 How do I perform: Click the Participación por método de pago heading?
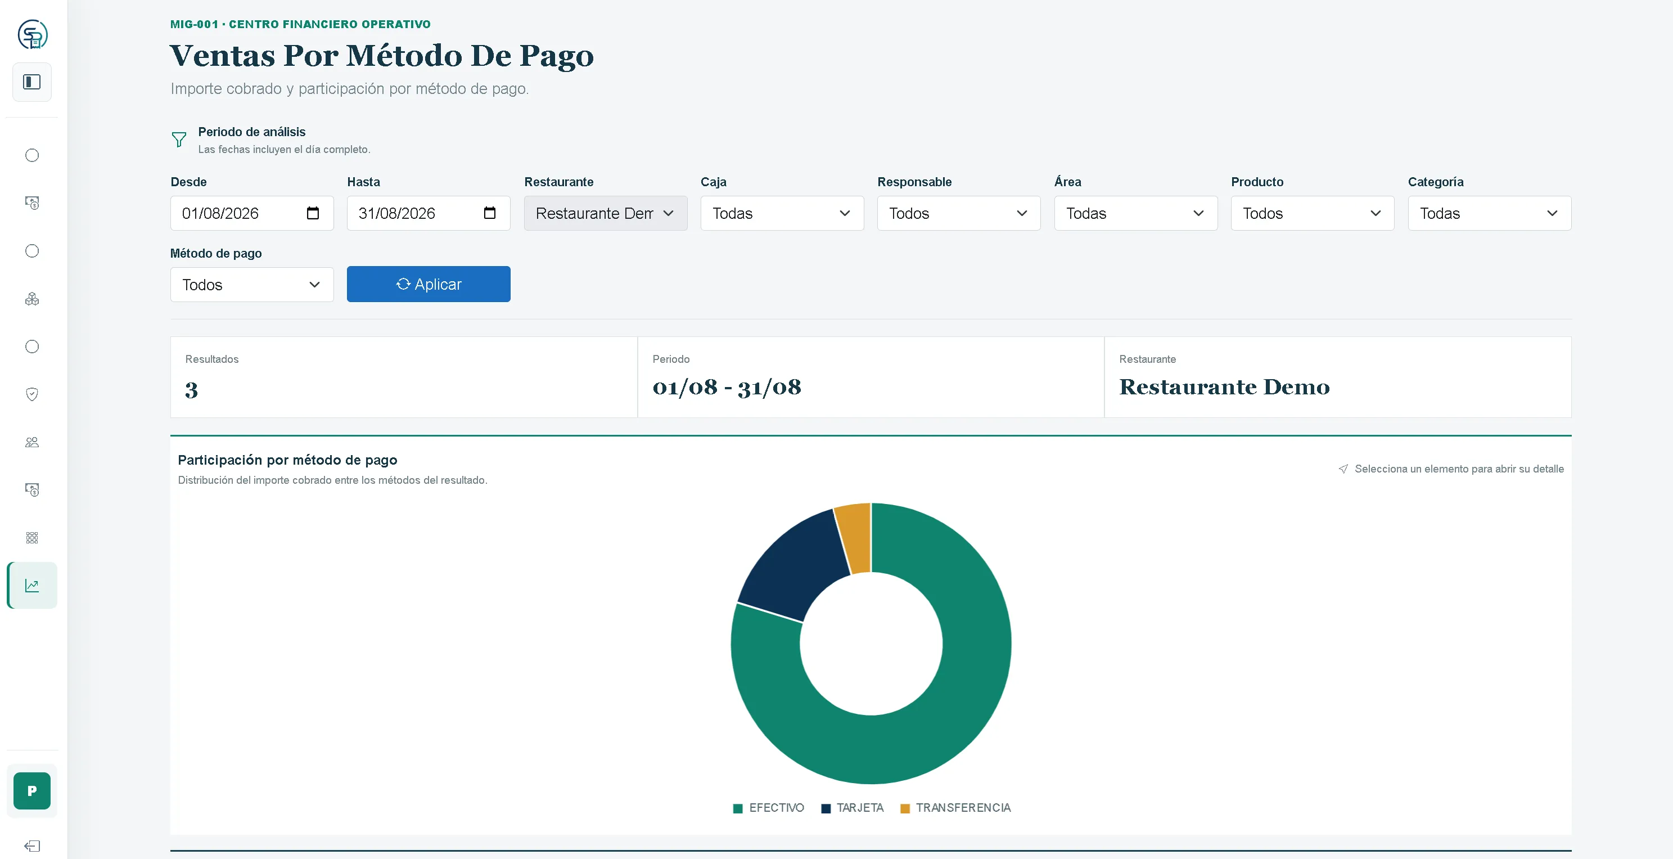click(x=288, y=460)
